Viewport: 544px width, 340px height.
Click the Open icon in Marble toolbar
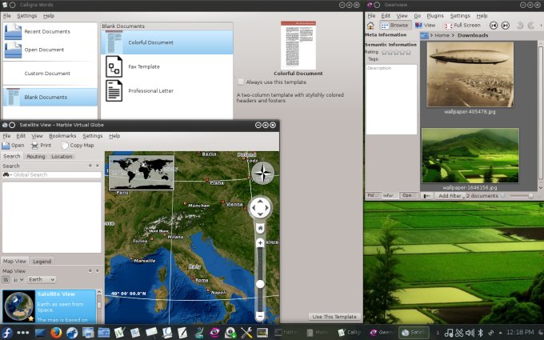(x=7, y=146)
